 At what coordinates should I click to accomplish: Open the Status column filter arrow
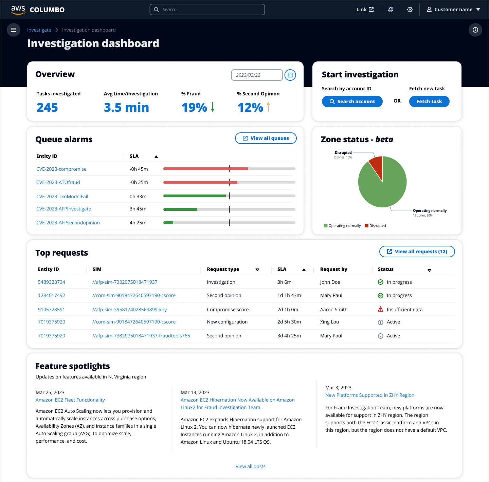coord(429,270)
